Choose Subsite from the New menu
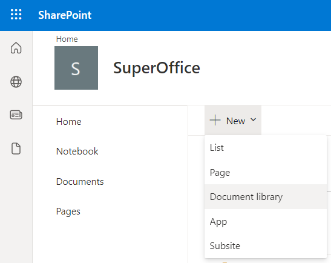This screenshot has height=263, width=331. click(266, 245)
